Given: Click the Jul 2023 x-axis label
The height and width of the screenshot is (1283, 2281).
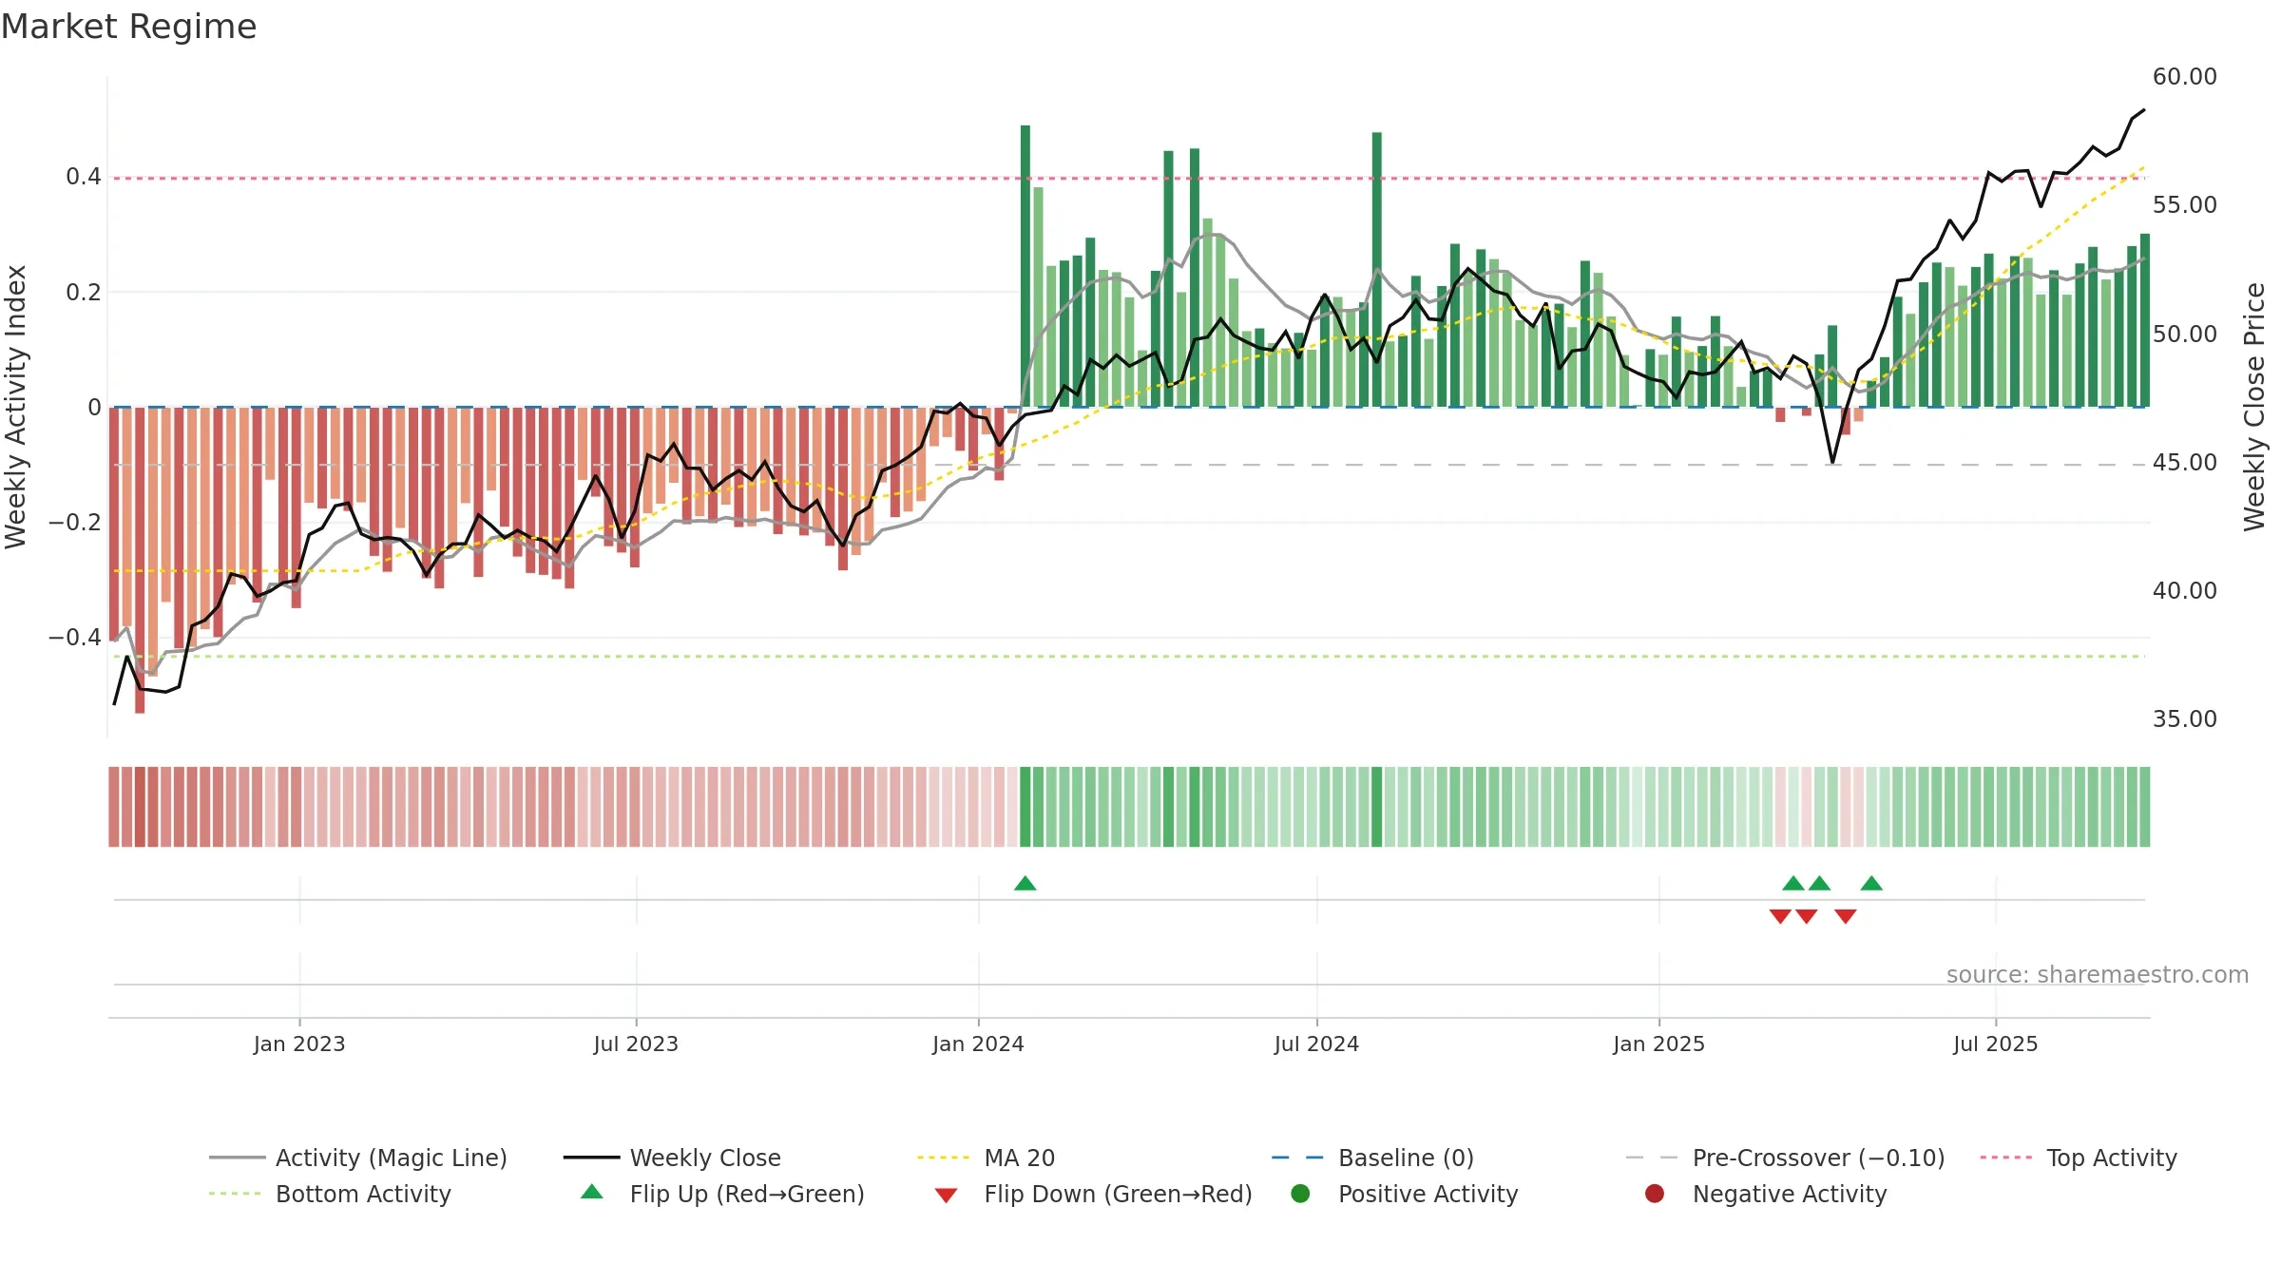Looking at the screenshot, I should point(636,1044).
